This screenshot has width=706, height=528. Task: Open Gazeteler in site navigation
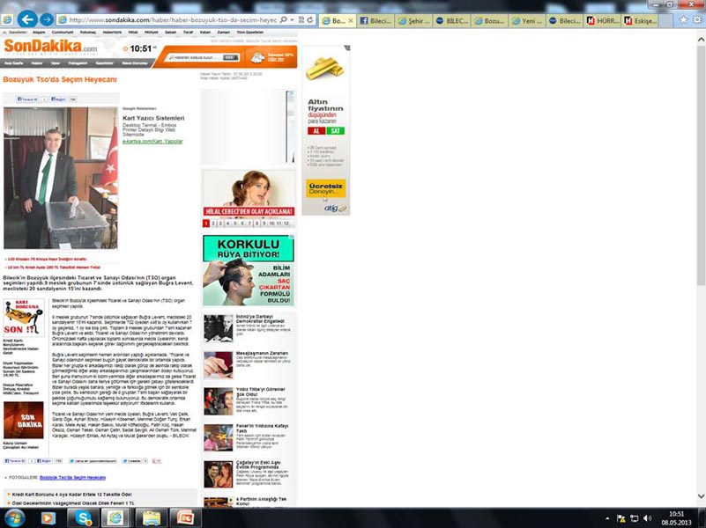[x=105, y=63]
